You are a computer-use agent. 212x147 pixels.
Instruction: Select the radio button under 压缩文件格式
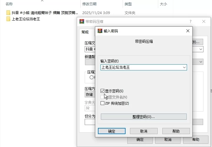click(91, 77)
